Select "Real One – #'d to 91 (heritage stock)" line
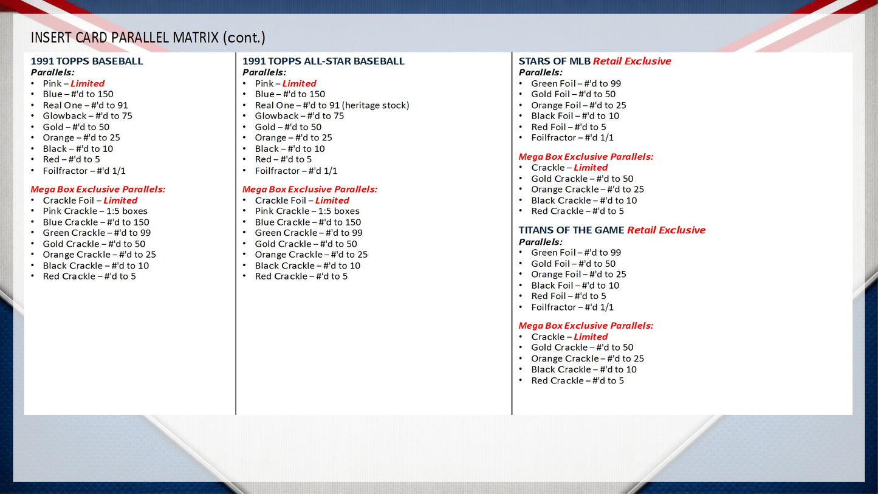The image size is (878, 494). [332, 105]
